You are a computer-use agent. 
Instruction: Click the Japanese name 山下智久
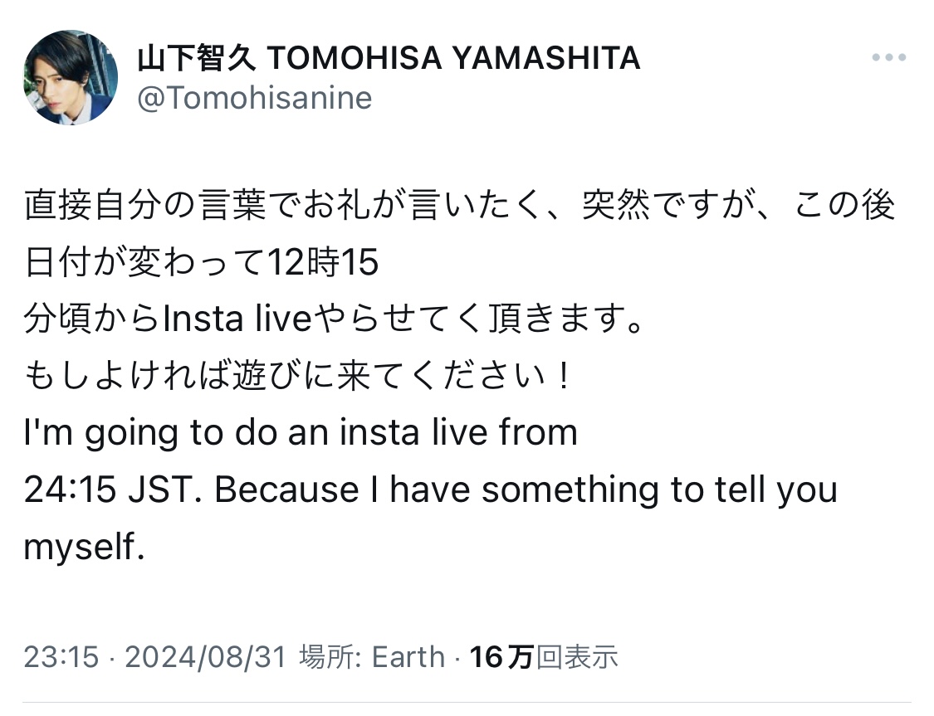[197, 58]
